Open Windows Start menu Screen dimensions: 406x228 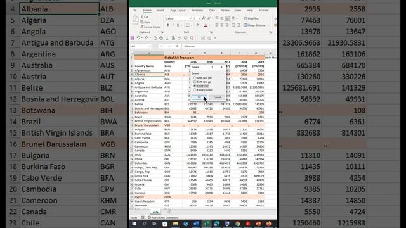click(x=134, y=224)
